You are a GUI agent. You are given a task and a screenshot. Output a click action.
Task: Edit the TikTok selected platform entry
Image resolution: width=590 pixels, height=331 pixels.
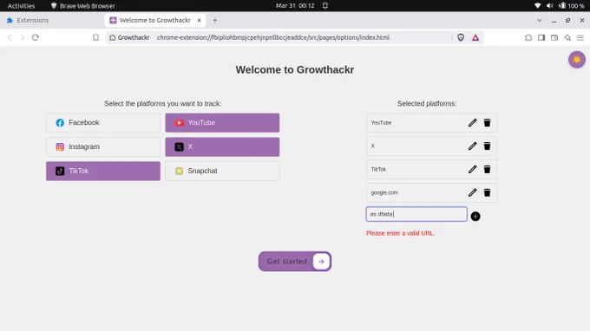(472, 170)
